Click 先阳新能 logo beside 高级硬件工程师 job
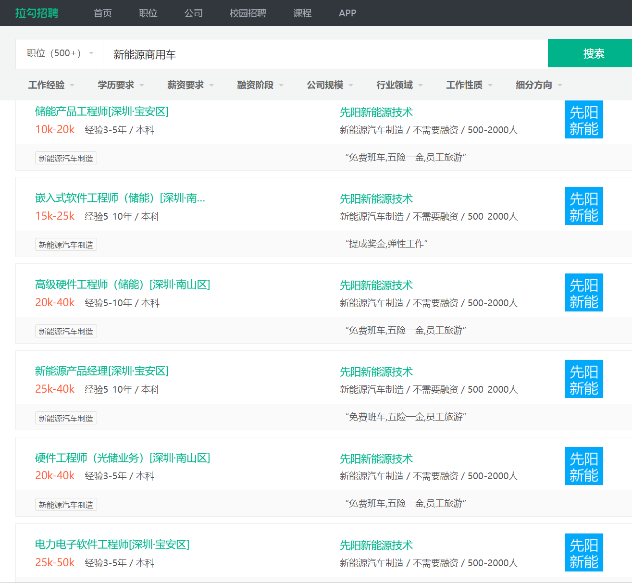The image size is (632, 583). [x=583, y=293]
